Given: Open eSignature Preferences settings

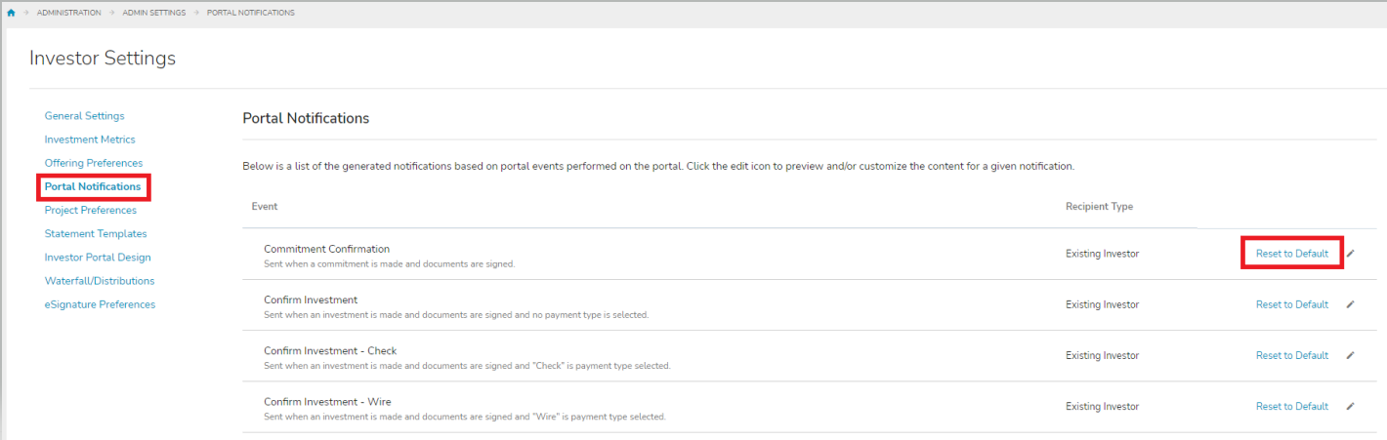Looking at the screenshot, I should pyautogui.click(x=100, y=304).
